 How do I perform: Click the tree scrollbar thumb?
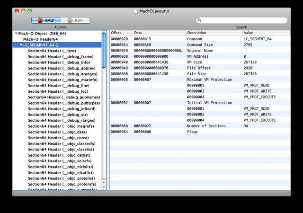(104, 51)
